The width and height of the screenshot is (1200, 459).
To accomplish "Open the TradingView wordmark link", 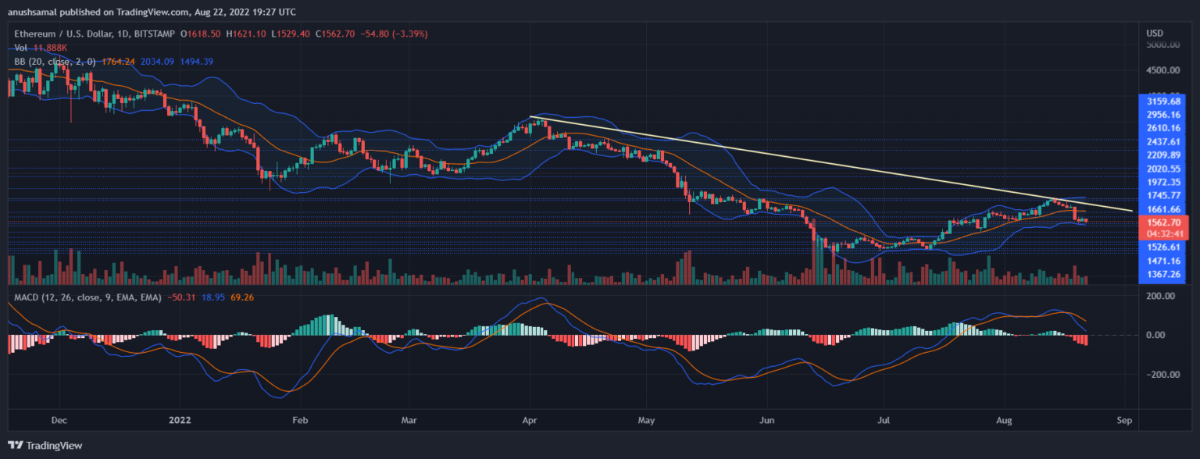I will (54, 446).
